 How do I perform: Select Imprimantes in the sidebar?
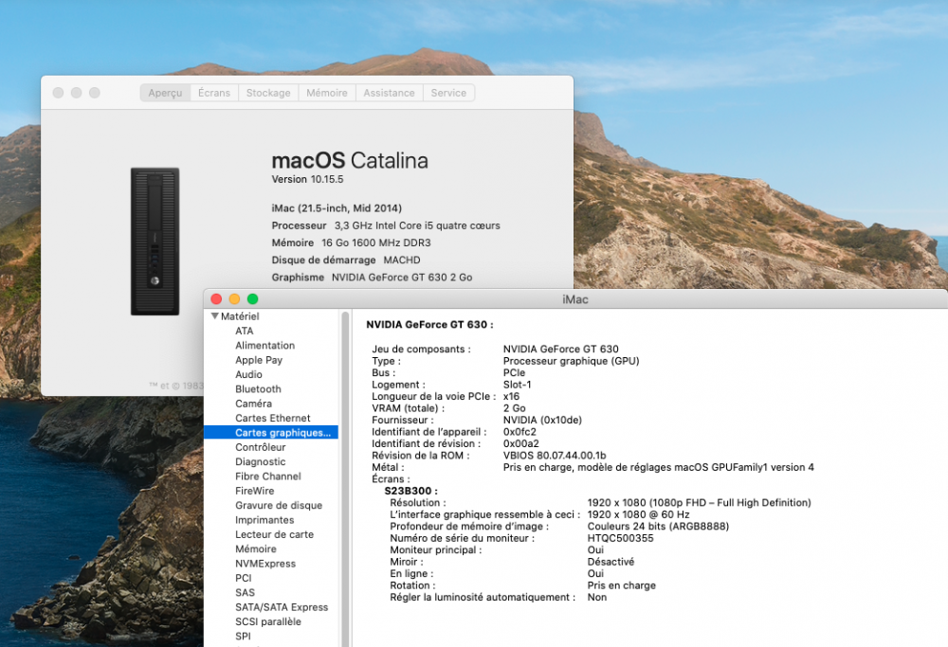pyautogui.click(x=264, y=519)
